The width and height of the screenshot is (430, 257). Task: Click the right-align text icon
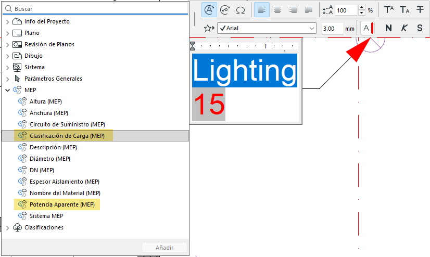click(293, 10)
